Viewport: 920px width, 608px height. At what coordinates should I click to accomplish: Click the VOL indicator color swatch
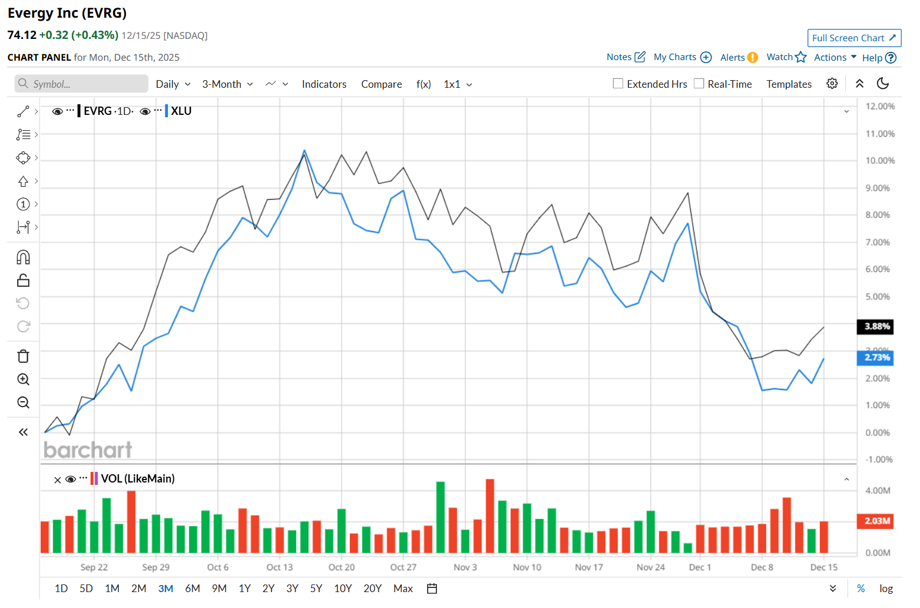click(x=94, y=478)
